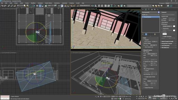Activate Select and Place tool
178x100 pixels.
pyautogui.click(x=46, y=6)
